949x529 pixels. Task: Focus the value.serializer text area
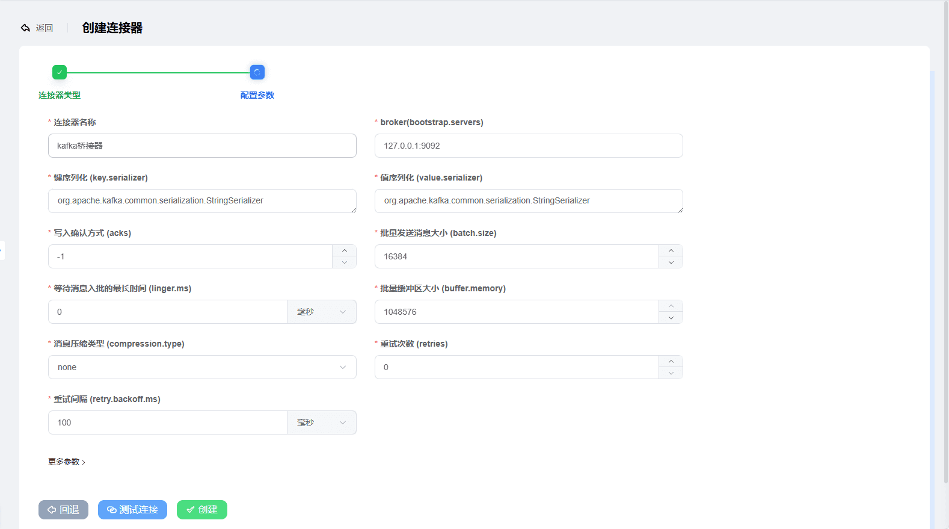pos(529,201)
